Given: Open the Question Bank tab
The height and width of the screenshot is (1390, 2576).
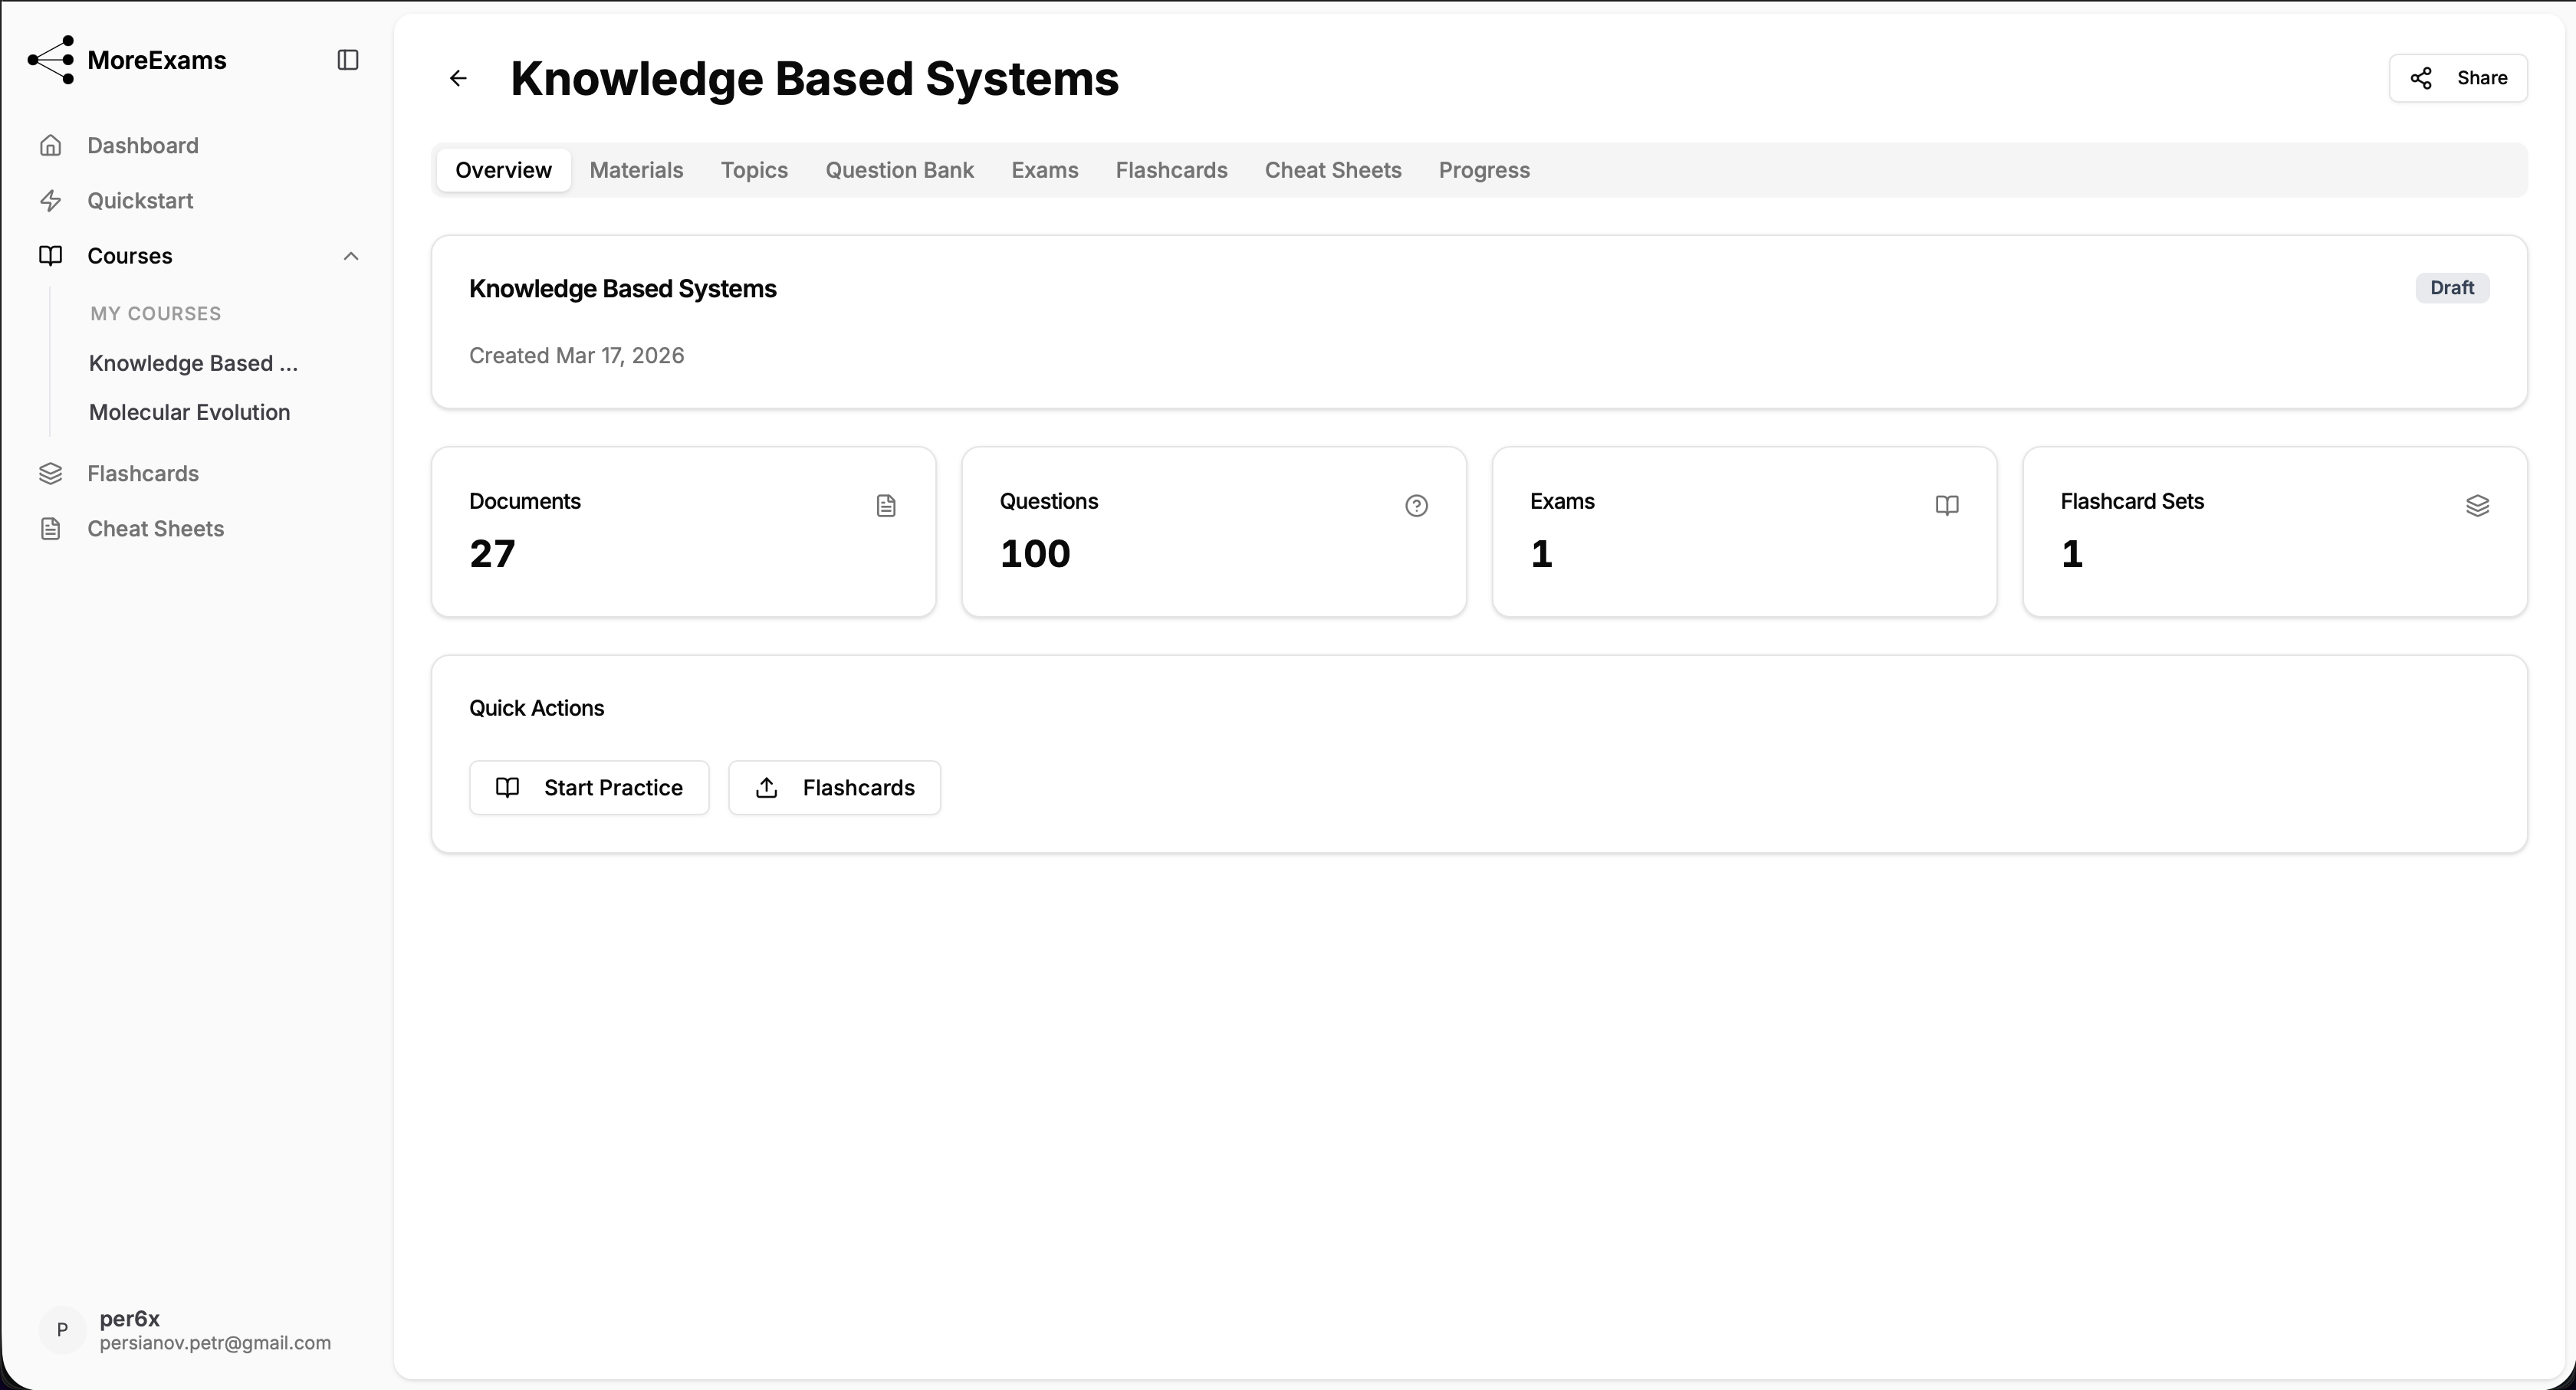Looking at the screenshot, I should [x=899, y=170].
